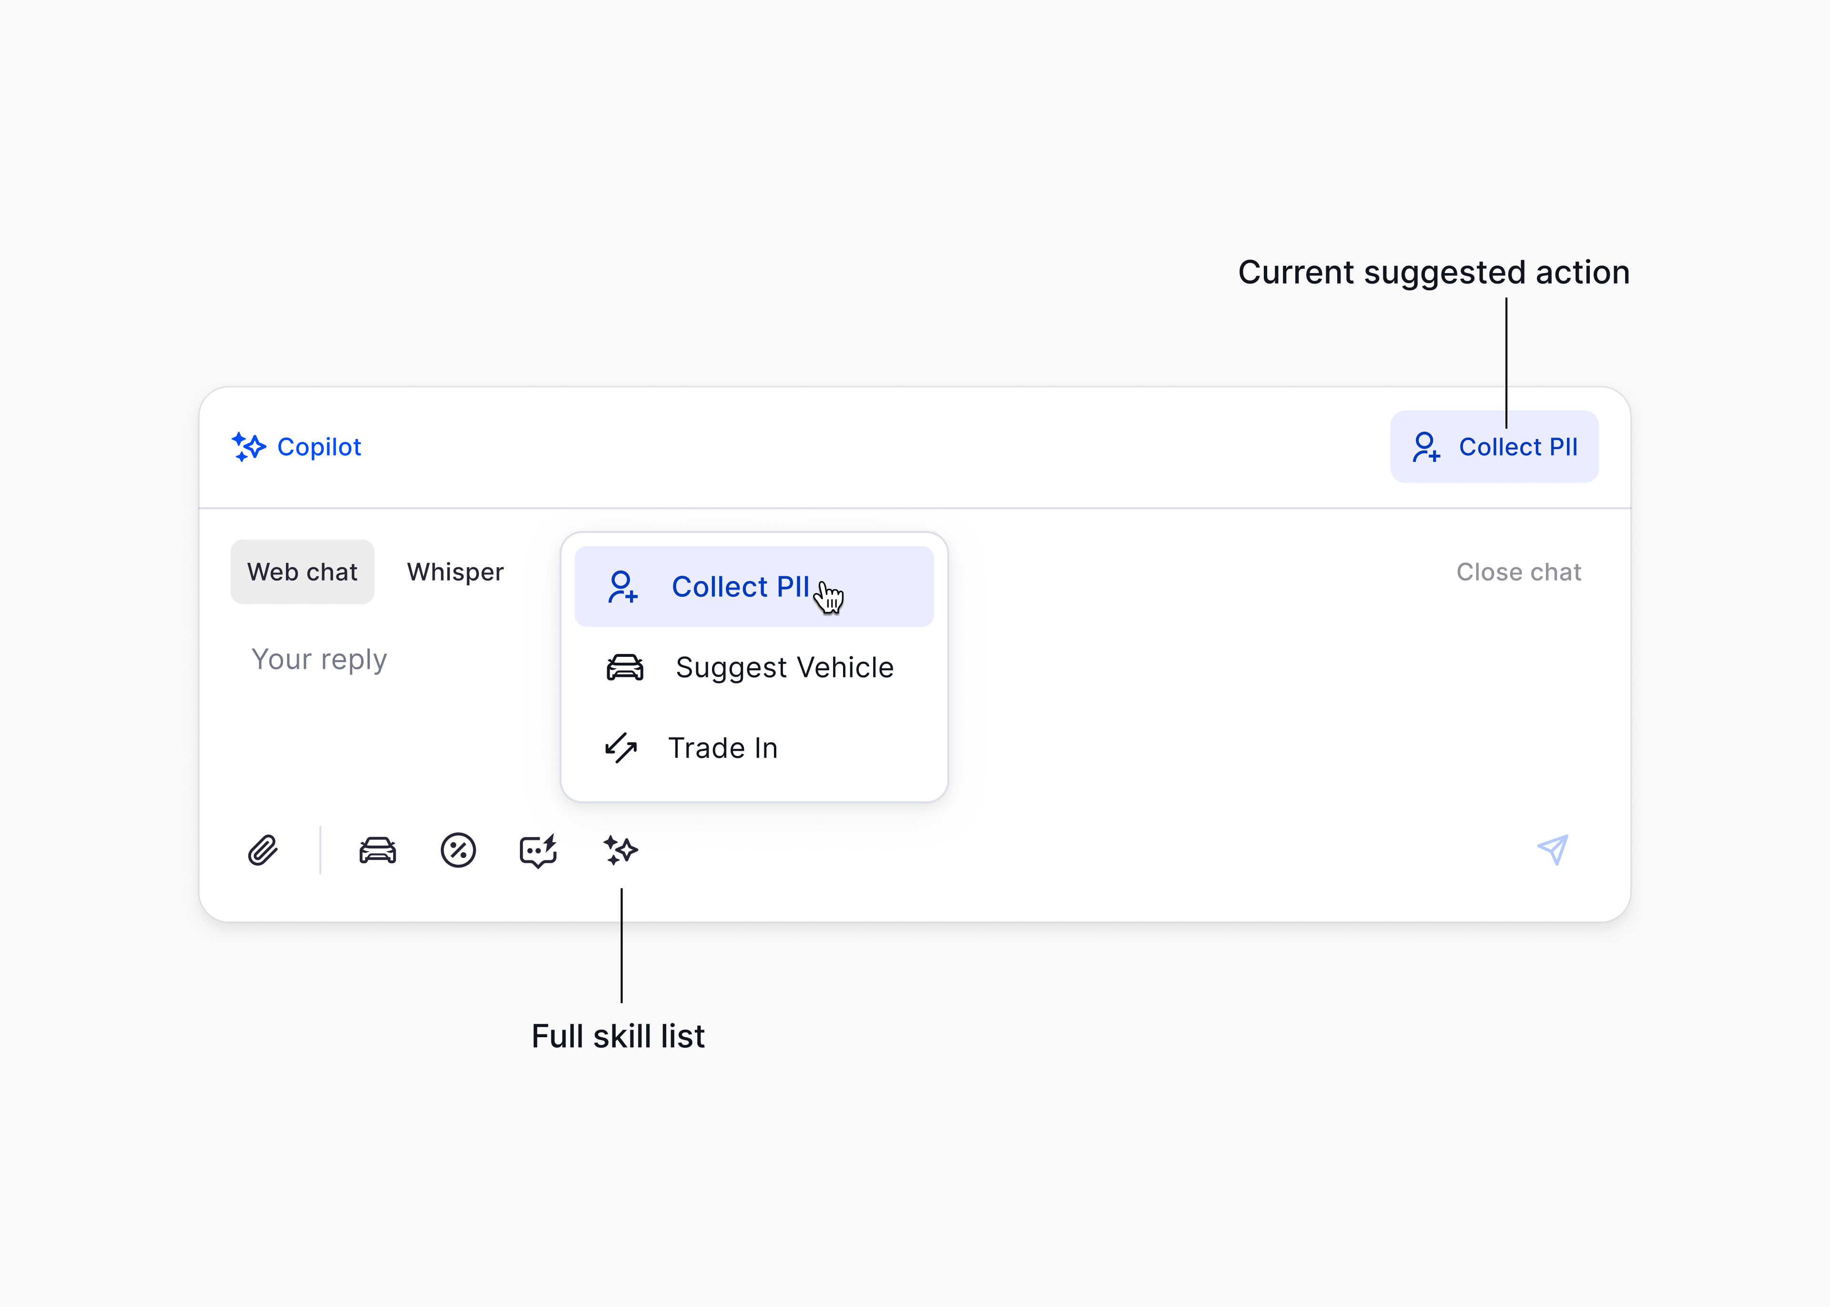Click the arrows icon beside Trade In
The image size is (1830, 1307).
tap(621, 748)
